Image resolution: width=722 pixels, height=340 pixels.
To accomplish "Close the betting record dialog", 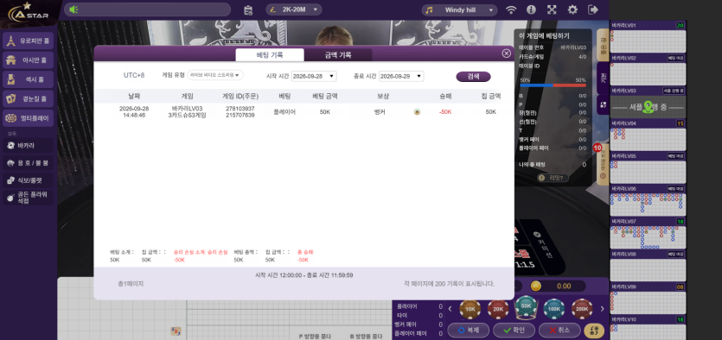I will pos(507,54).
